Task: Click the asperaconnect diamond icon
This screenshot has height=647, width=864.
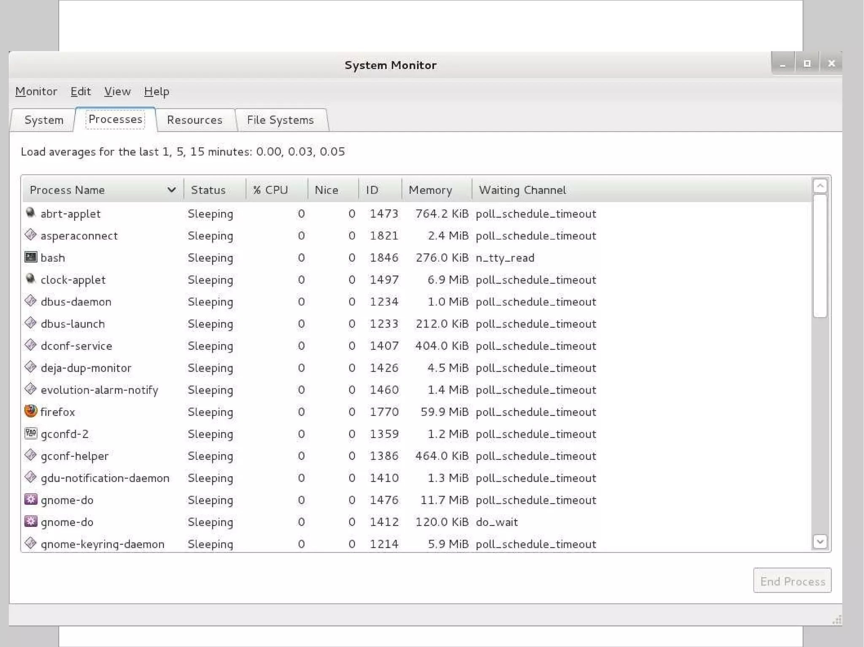Action: [30, 235]
